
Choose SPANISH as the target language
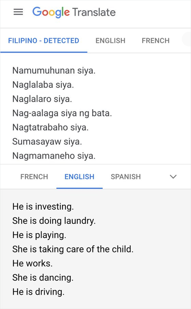[126, 177]
